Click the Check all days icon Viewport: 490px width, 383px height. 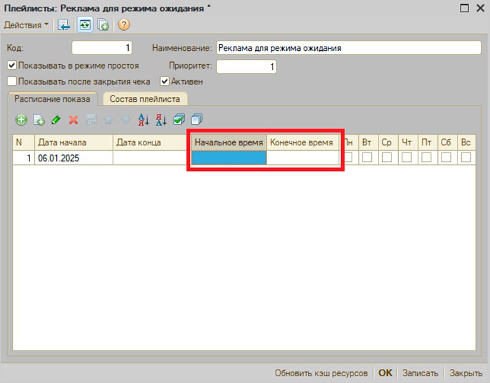point(179,119)
